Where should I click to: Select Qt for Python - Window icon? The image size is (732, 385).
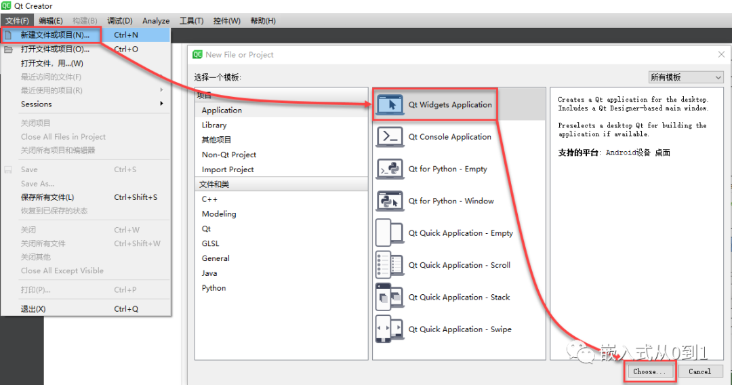click(x=390, y=201)
